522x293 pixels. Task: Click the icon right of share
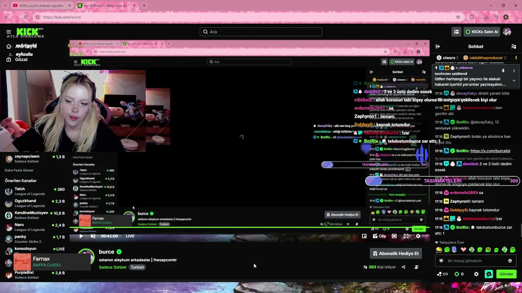416,267
